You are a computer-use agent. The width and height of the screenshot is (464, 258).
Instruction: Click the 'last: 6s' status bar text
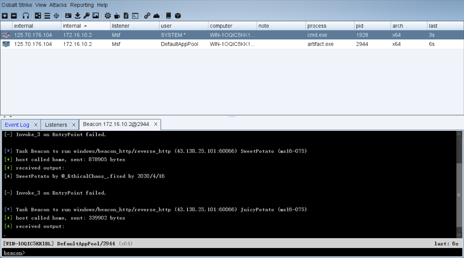pyautogui.click(x=446, y=244)
